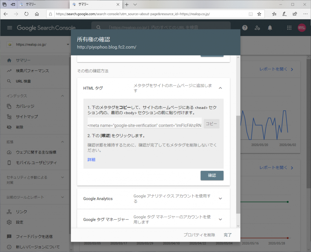Viewport: 311px width, 252px height.
Task: Click the address bar lock icon
Action: pyautogui.click(x=51, y=14)
